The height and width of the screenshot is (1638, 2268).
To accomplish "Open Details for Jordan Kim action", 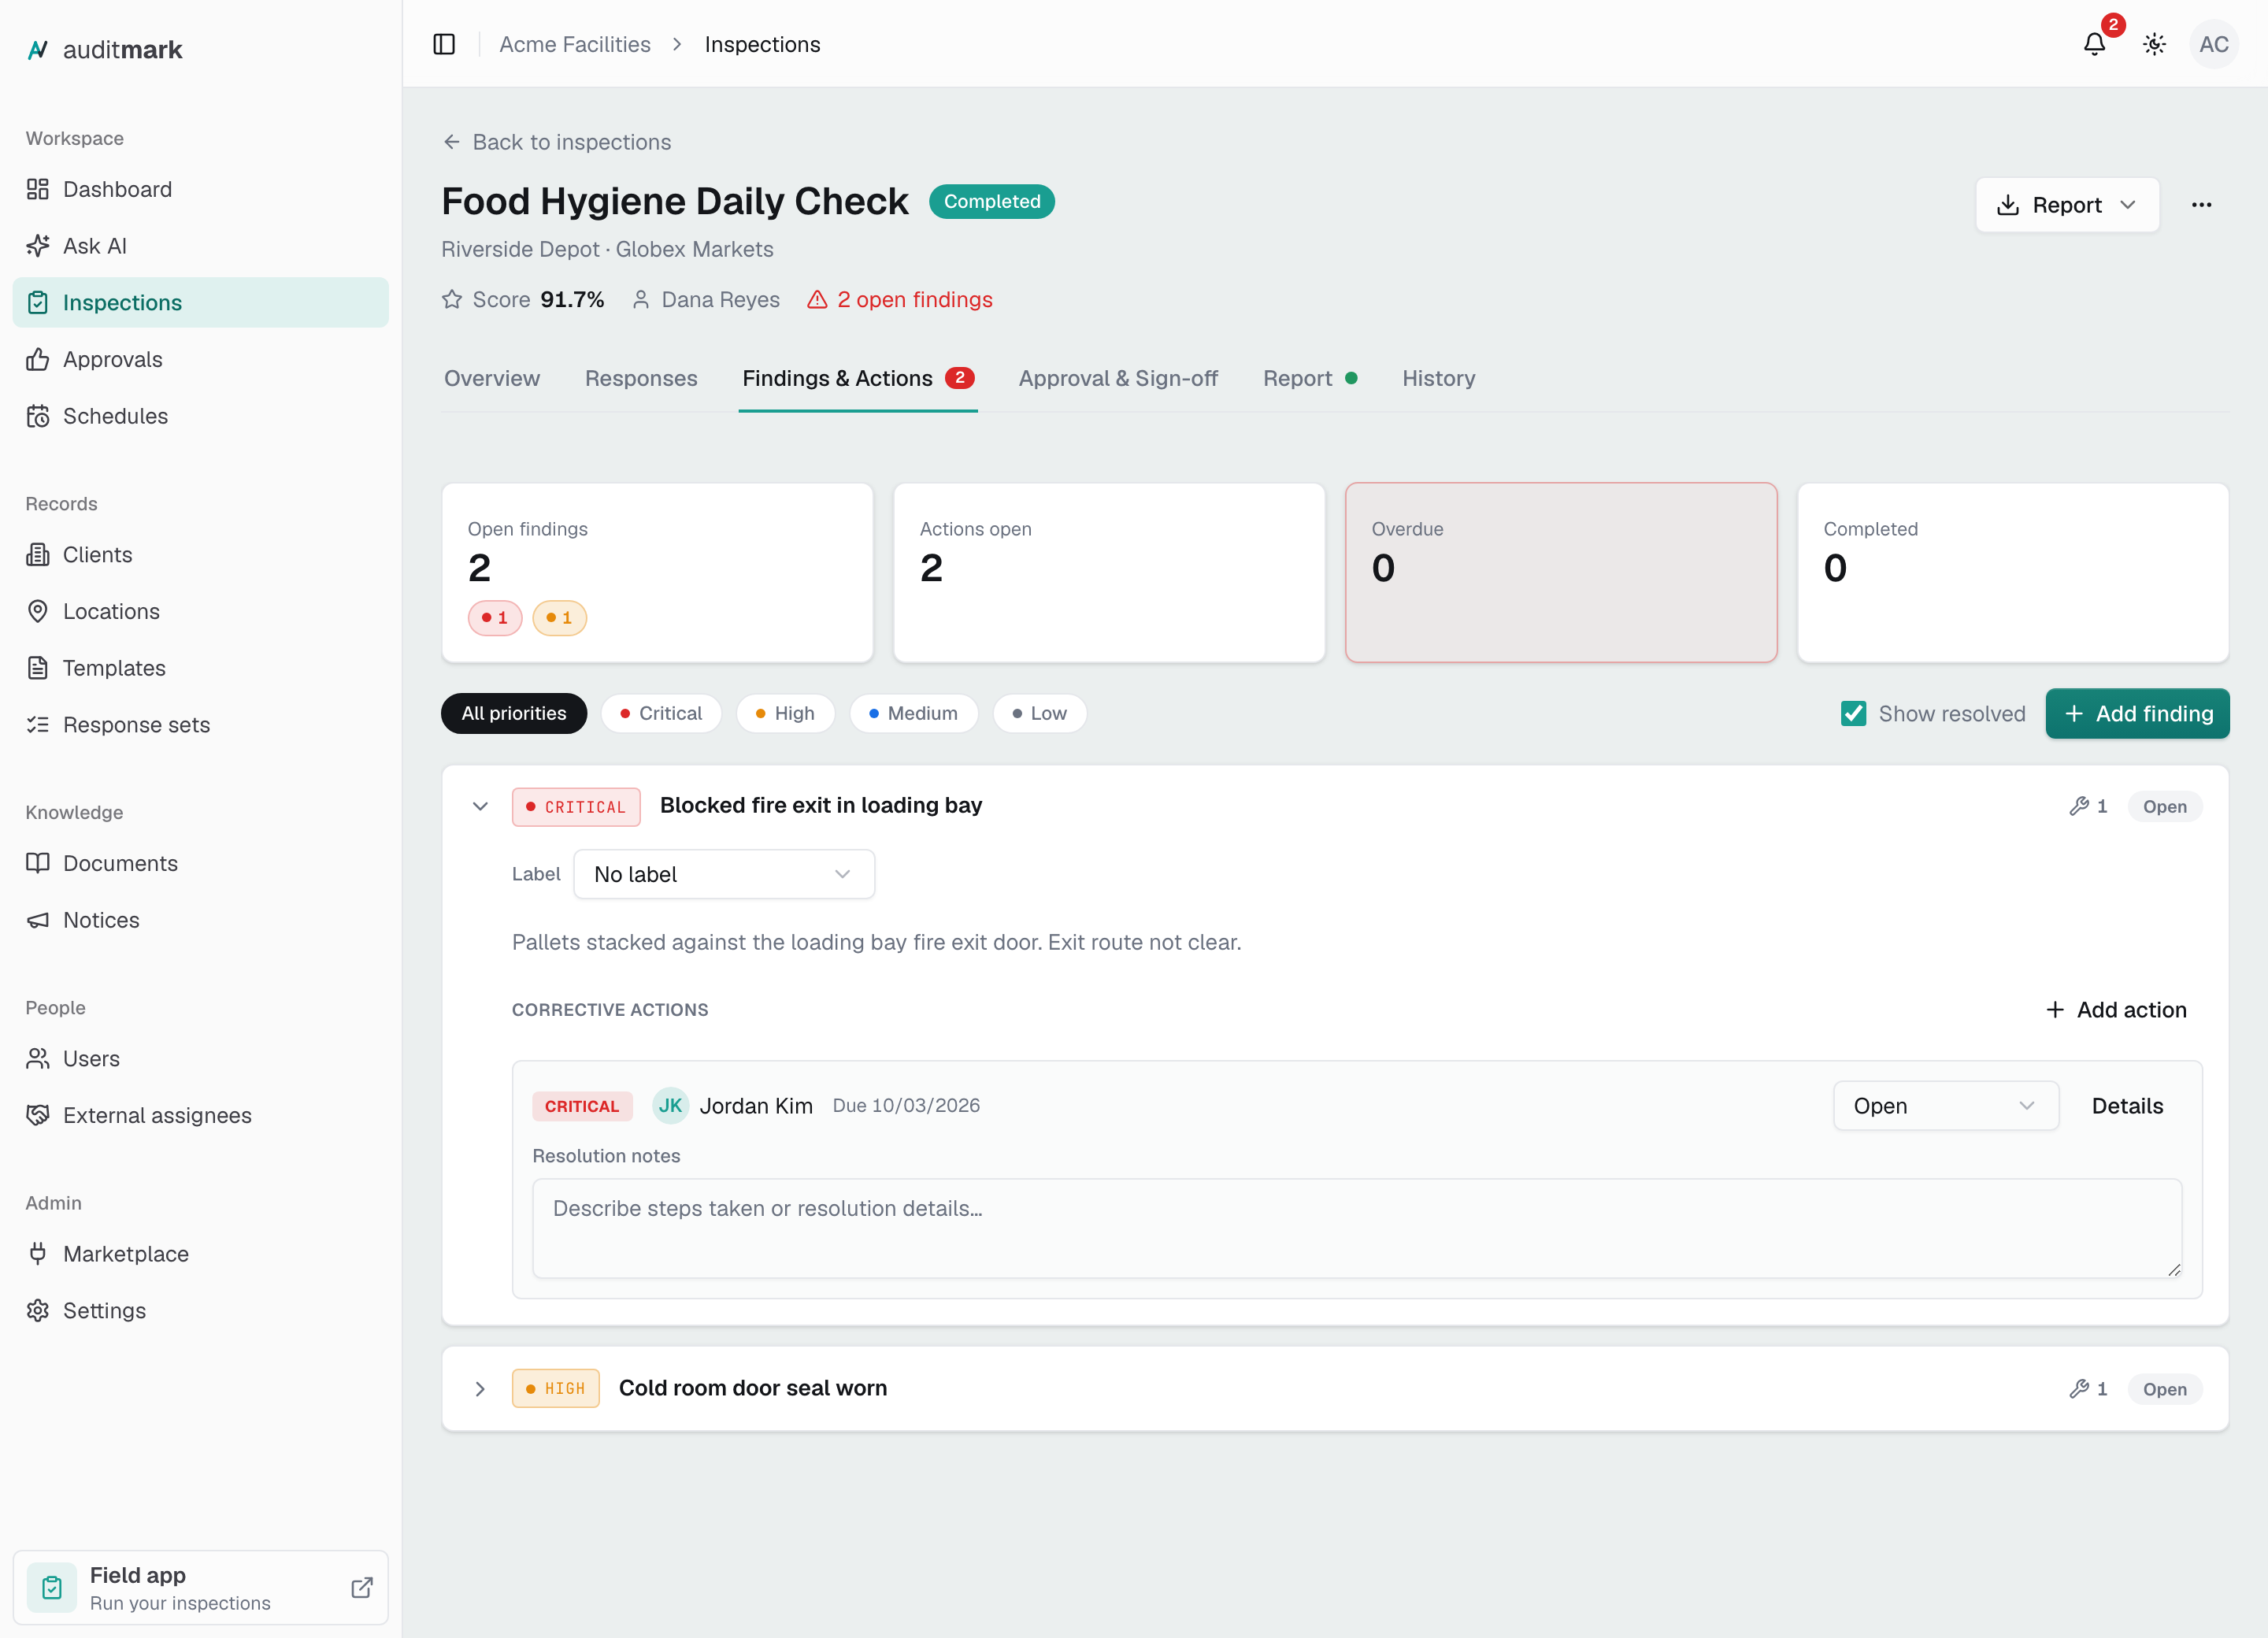I will point(2127,1106).
